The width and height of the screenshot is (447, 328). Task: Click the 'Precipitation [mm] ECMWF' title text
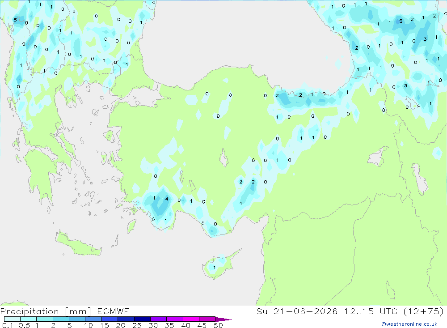(64, 311)
